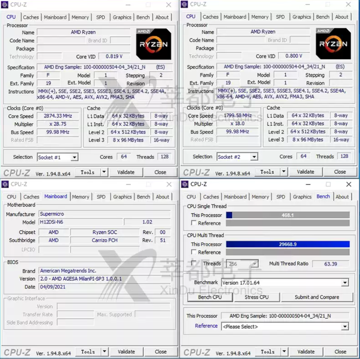Click multi thread progress bar showing 29668.9
The height and width of the screenshot is (359, 360).
[x=288, y=244]
